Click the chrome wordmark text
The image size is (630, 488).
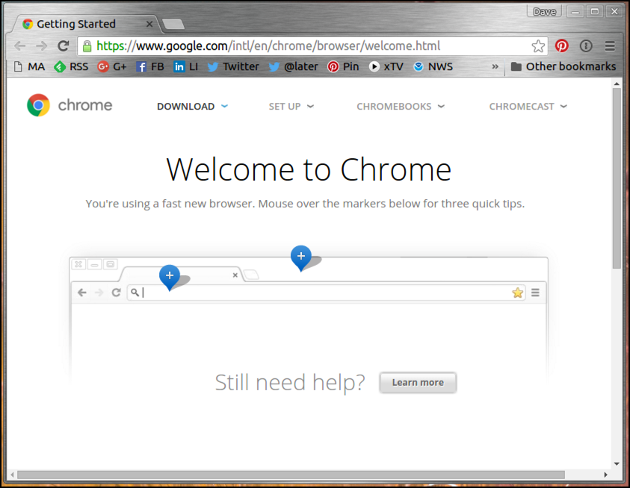point(85,105)
